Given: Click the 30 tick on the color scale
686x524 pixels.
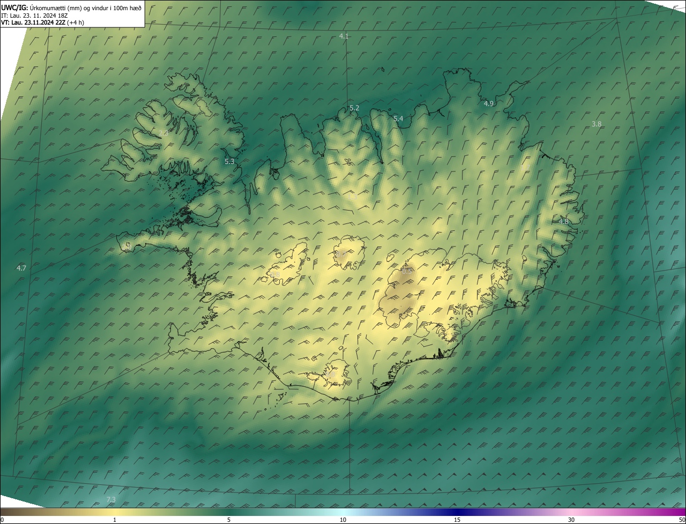Looking at the screenshot, I should [571, 520].
